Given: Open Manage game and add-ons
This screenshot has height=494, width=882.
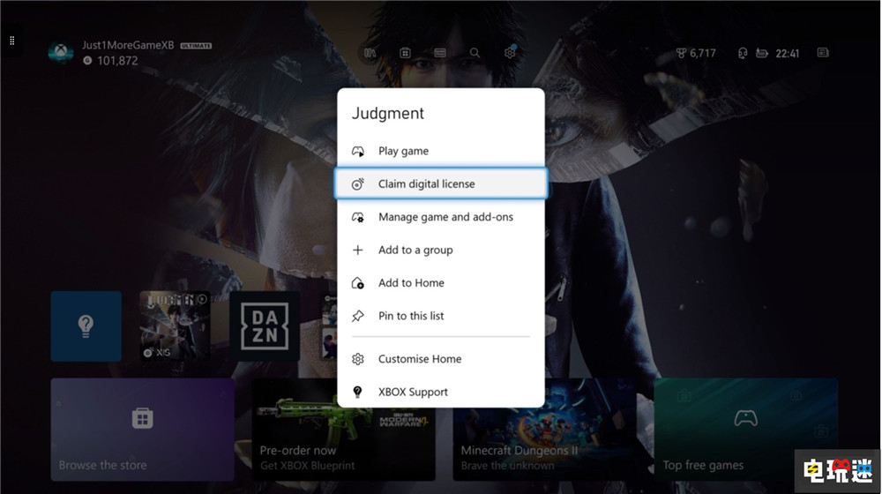Looking at the screenshot, I should [441, 217].
